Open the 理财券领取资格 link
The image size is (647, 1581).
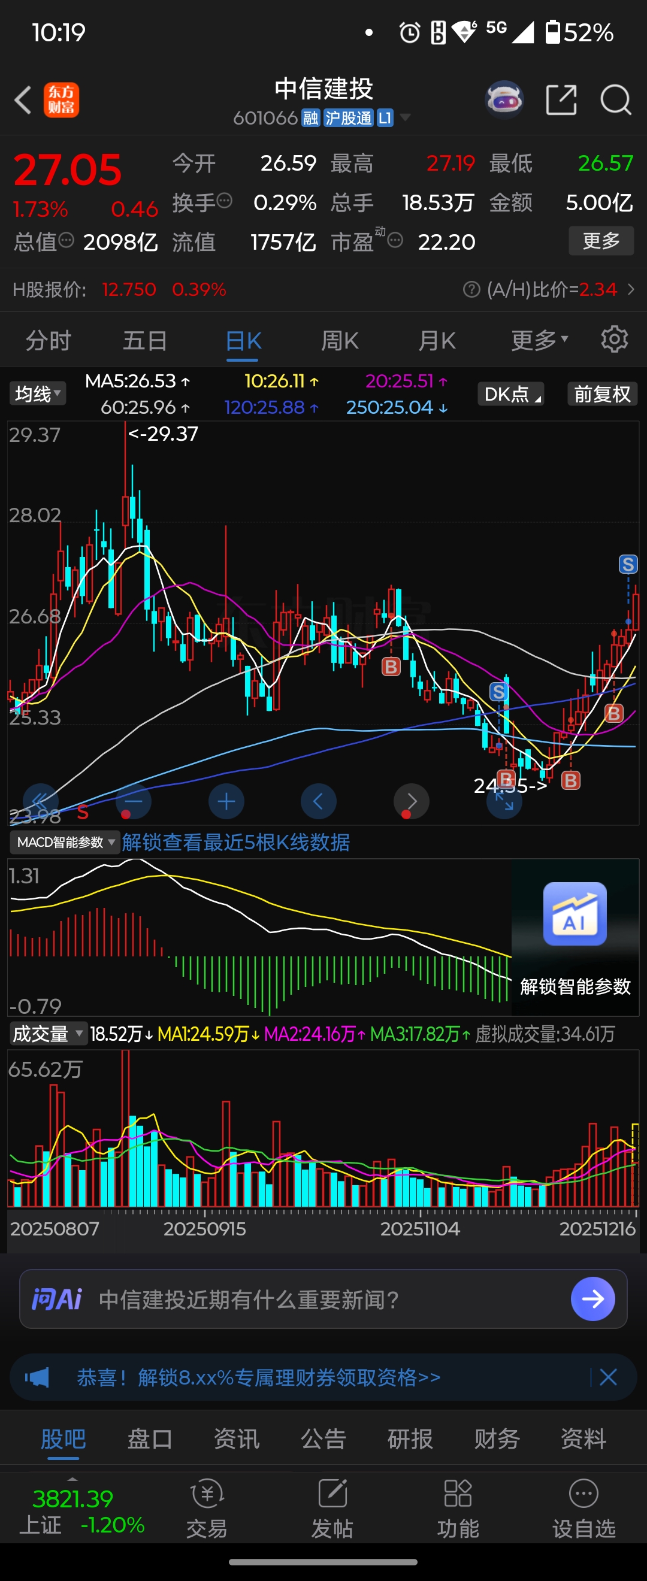pyautogui.click(x=258, y=1377)
